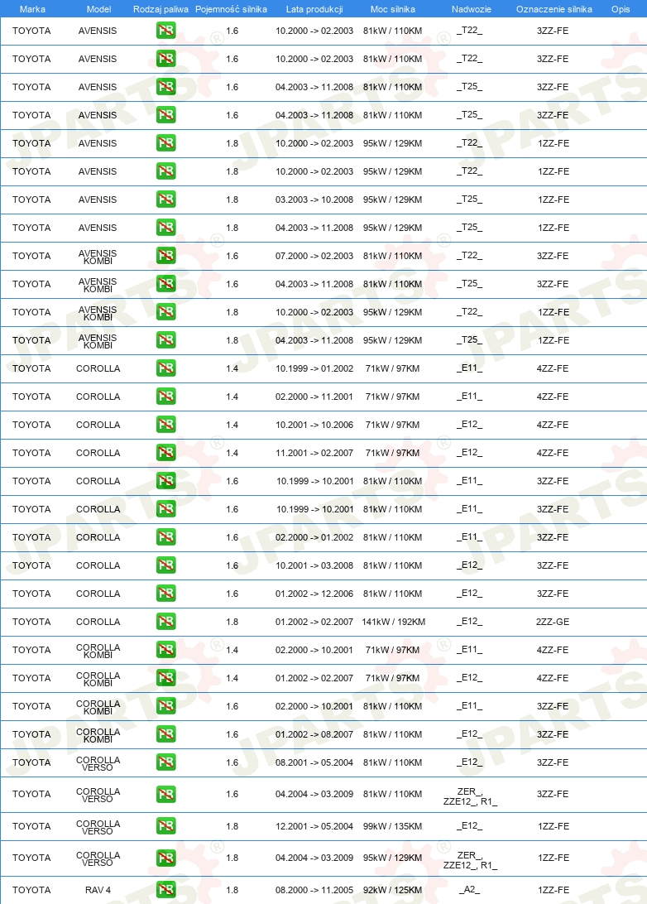Click the Lata produkcji column header
Viewport: 647px width, 904px height.
pos(314,9)
